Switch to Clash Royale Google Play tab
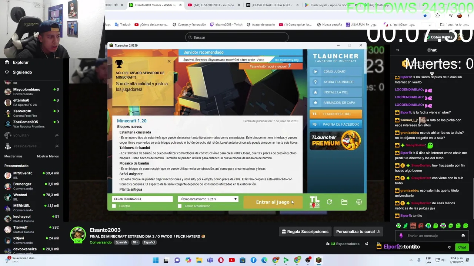The image size is (474, 266). (331, 5)
